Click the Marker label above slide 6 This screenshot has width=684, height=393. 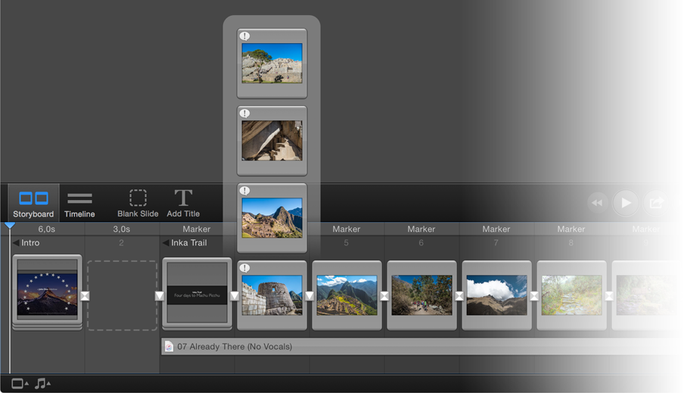click(421, 229)
